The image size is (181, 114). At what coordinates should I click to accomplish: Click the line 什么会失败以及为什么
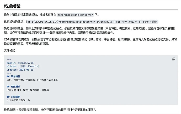pyautogui.click(x=18, y=100)
